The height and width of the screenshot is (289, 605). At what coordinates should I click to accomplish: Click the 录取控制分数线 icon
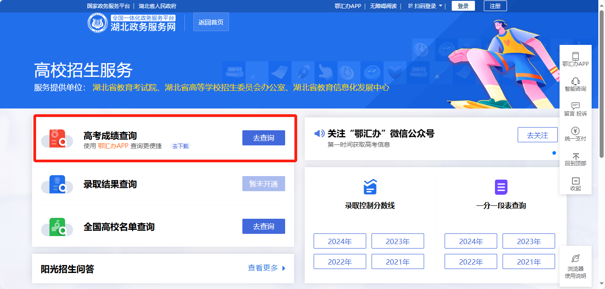click(370, 187)
